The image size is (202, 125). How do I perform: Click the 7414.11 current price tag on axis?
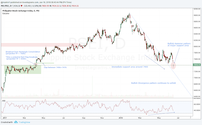pyautogui.click(x=197, y=65)
